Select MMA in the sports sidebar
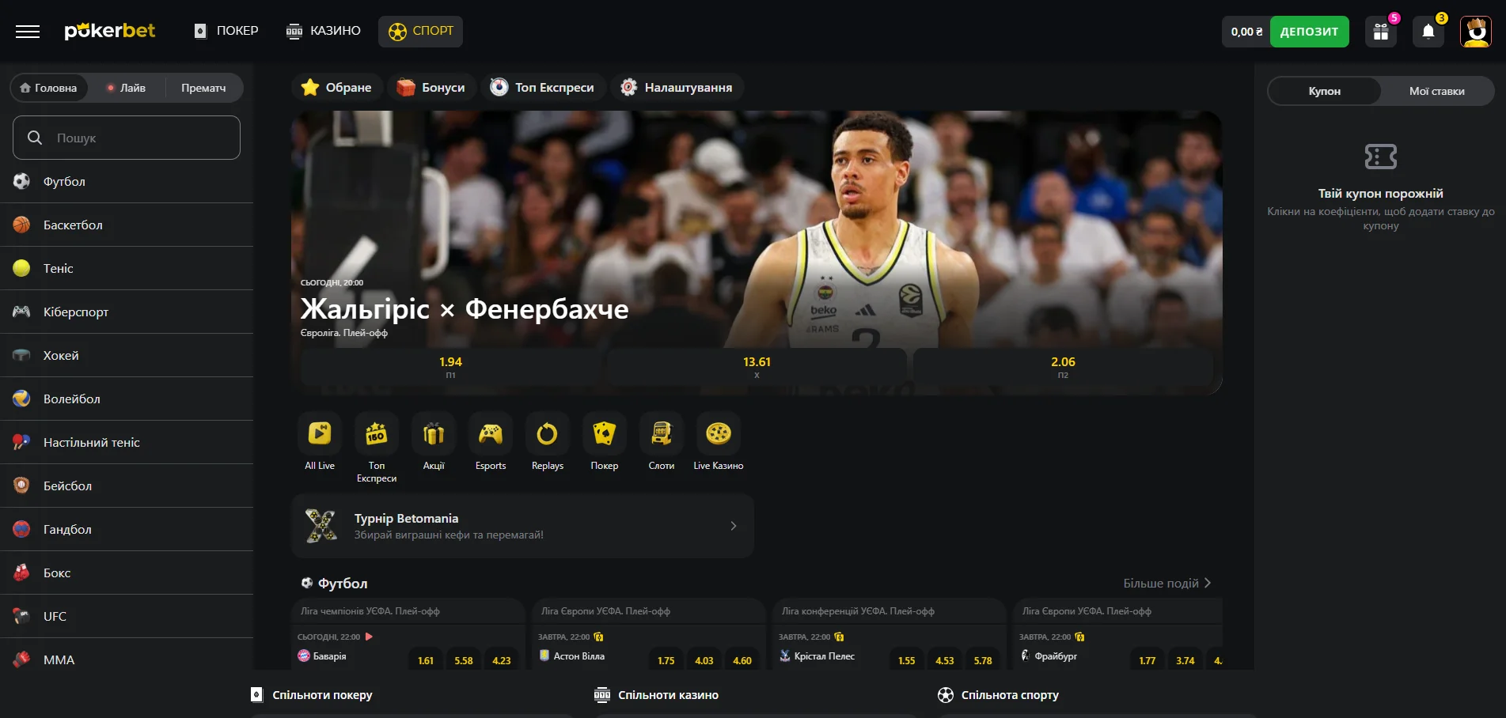The width and height of the screenshot is (1506, 718). click(x=127, y=659)
